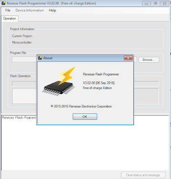
Task: Click OK in the About dialog
Action: coord(85,116)
